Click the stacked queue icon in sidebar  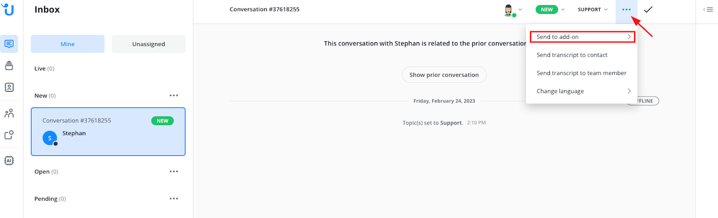[9, 65]
